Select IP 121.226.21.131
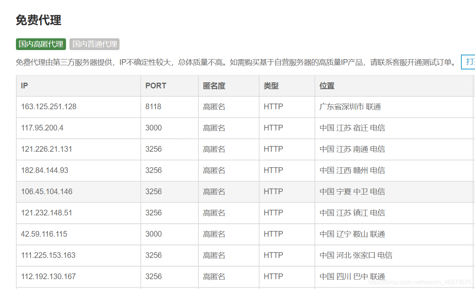The width and height of the screenshot is (475, 289). pyautogui.click(x=47, y=149)
